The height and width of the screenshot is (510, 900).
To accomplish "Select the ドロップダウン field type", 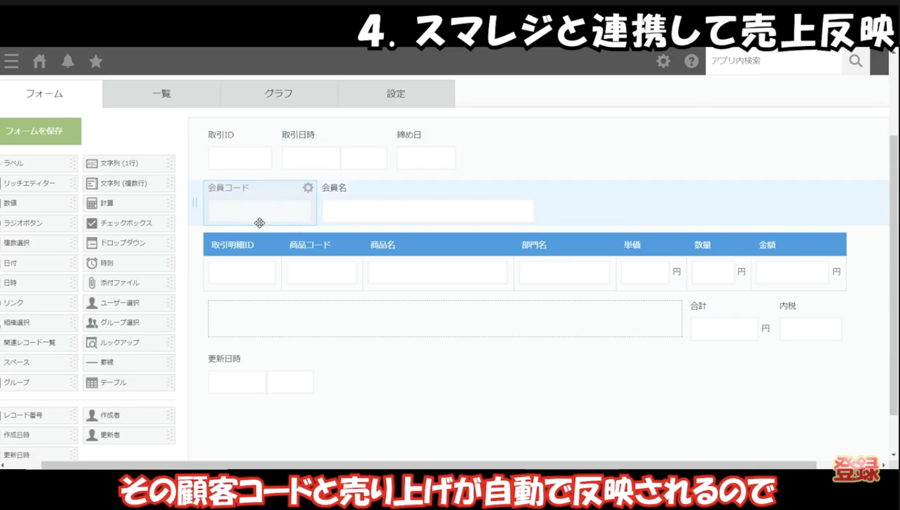I will pos(128,243).
